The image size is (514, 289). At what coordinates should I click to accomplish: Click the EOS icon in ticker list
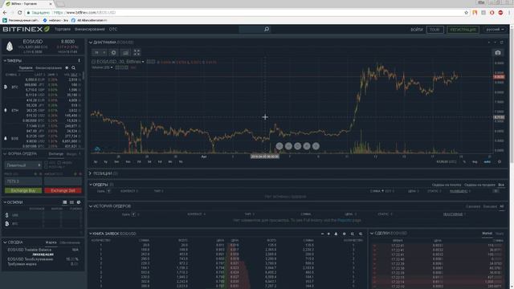(6, 138)
